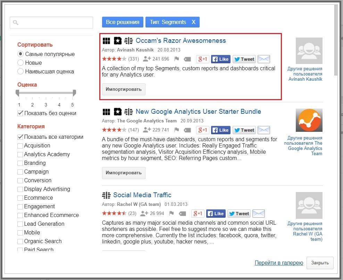
Task: Flag the Occam's Razor Awesomeness solution
Action: 176,59
